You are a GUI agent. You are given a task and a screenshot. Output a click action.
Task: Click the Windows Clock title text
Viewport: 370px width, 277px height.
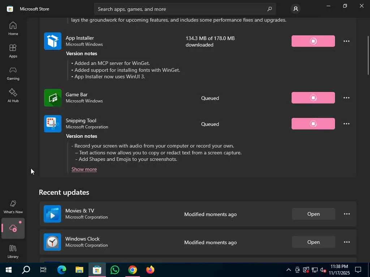click(82, 239)
